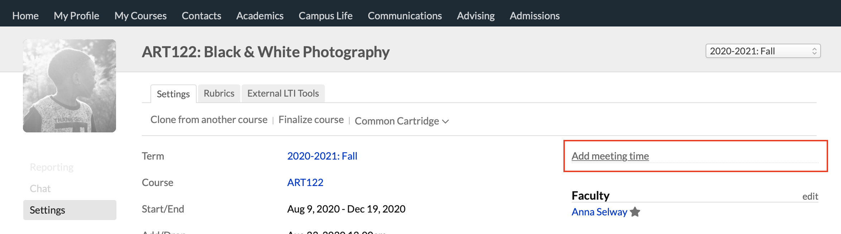
Task: Click Clone from another course
Action: click(209, 120)
